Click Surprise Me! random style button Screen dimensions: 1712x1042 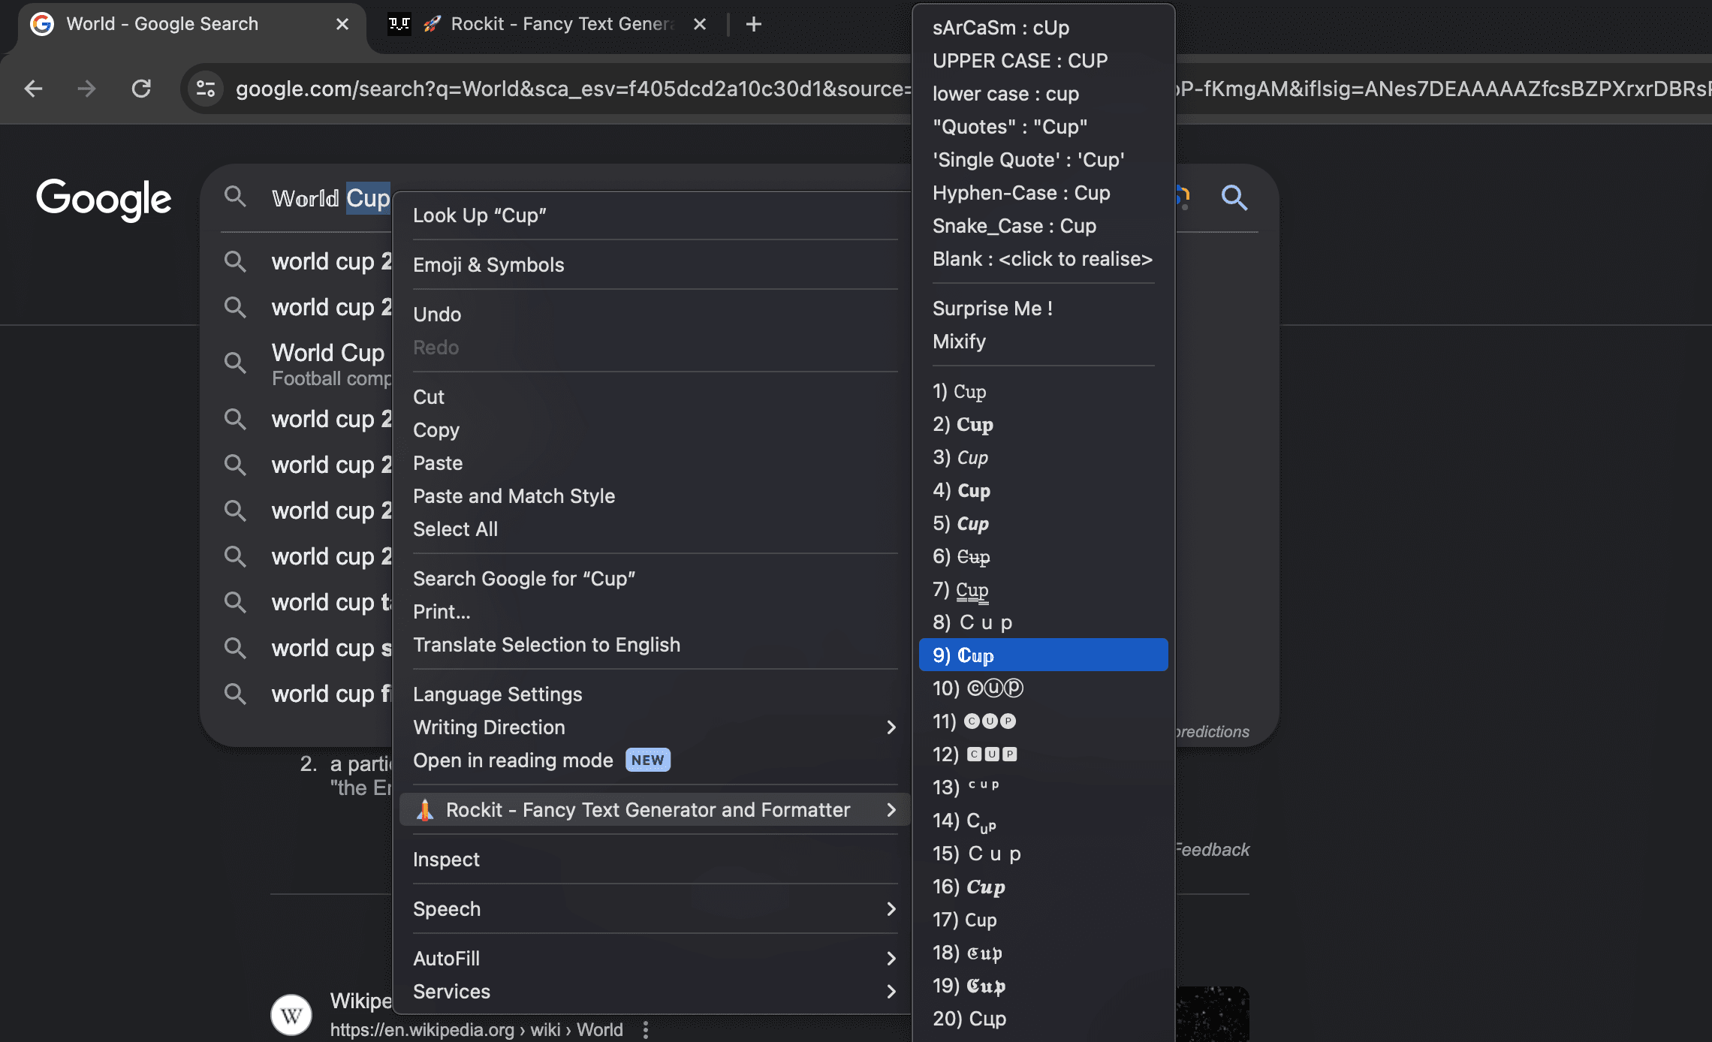pyautogui.click(x=992, y=307)
